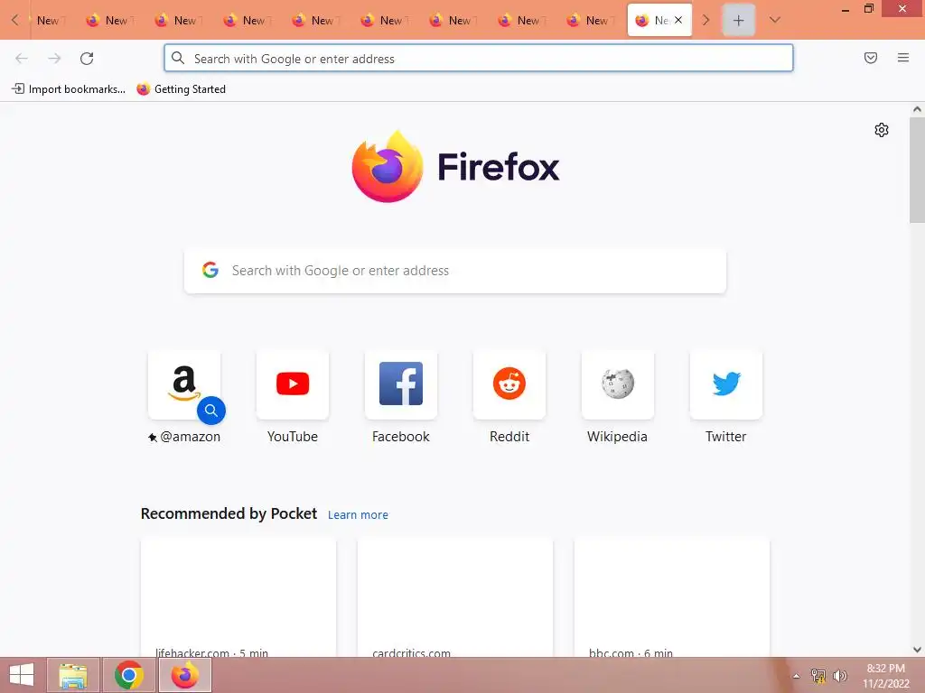This screenshot has width=925, height=693.
Task: Open the Amazon shortcut tile
Action: [x=184, y=384]
